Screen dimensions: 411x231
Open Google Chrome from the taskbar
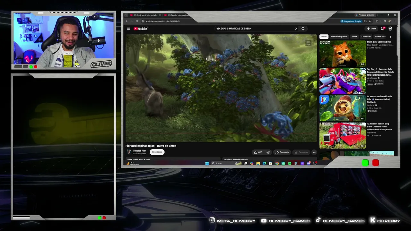coord(277,163)
